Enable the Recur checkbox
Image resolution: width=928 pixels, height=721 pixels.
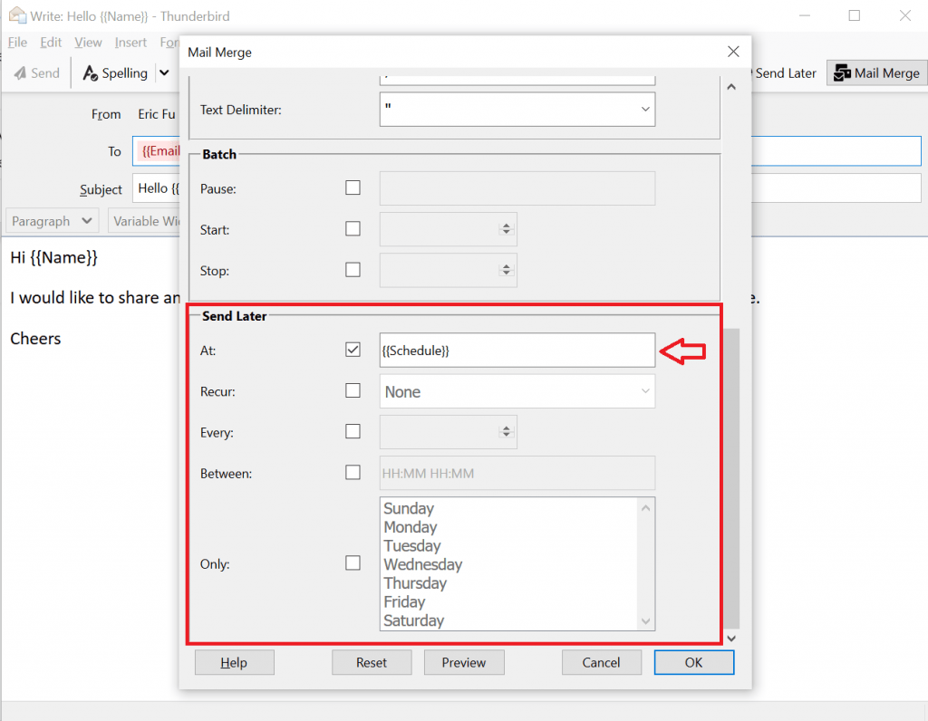pos(353,391)
